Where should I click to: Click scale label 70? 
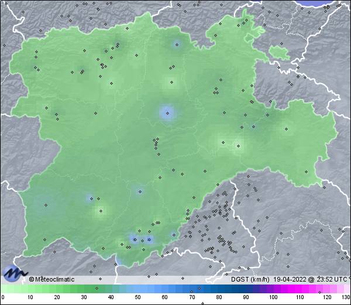pos(192,297)
